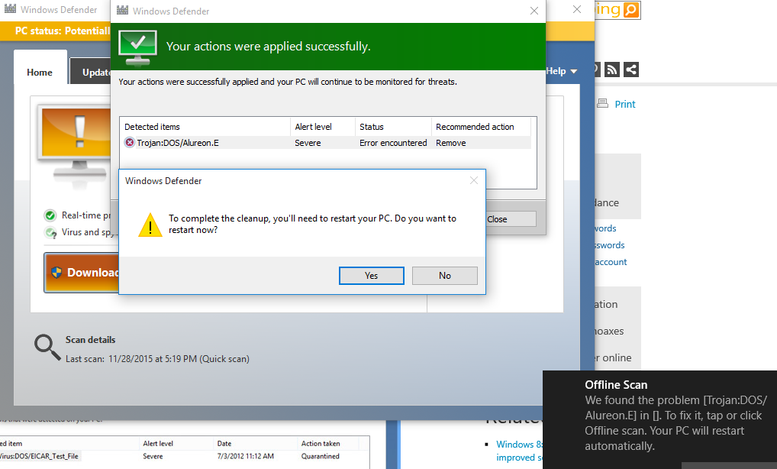Click Yes to restart the PC
The height and width of the screenshot is (469, 777).
pyautogui.click(x=372, y=276)
